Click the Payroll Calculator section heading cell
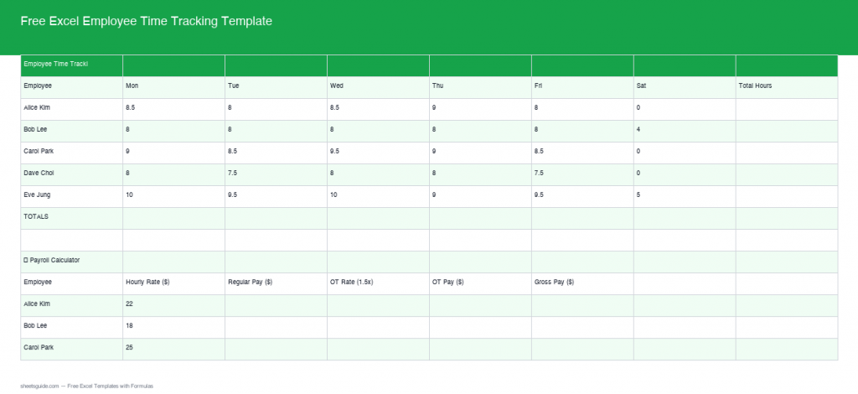 coord(71,261)
